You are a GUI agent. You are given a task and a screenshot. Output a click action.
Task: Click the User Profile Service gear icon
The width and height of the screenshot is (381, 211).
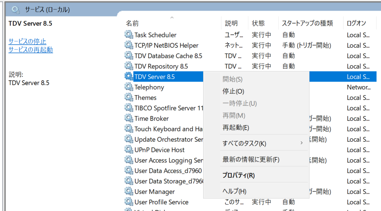click(129, 202)
